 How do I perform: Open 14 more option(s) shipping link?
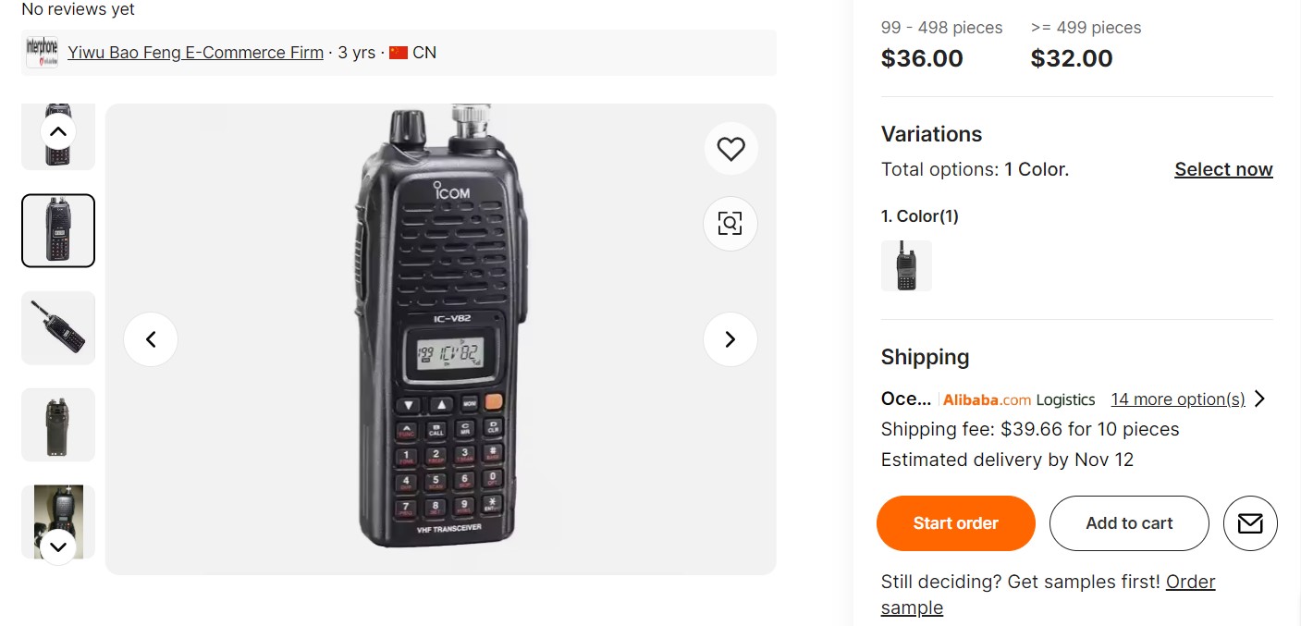[x=1177, y=399]
